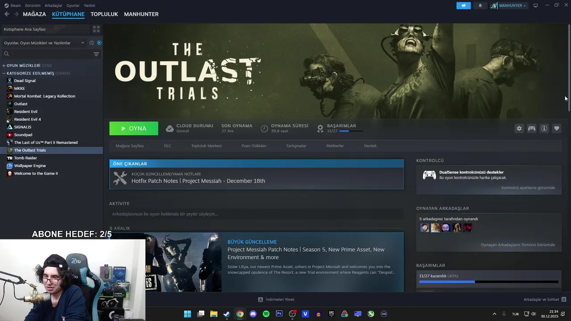The width and height of the screenshot is (571, 321).
Task: Select Dead Signal in library
Action: (25, 81)
